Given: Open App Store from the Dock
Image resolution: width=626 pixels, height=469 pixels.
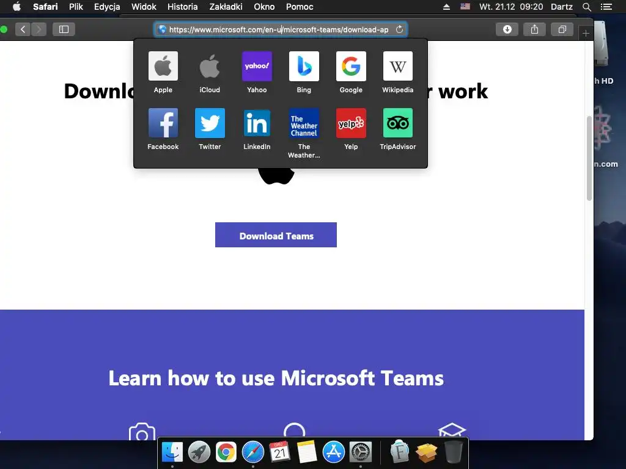Looking at the screenshot, I should pos(333,452).
